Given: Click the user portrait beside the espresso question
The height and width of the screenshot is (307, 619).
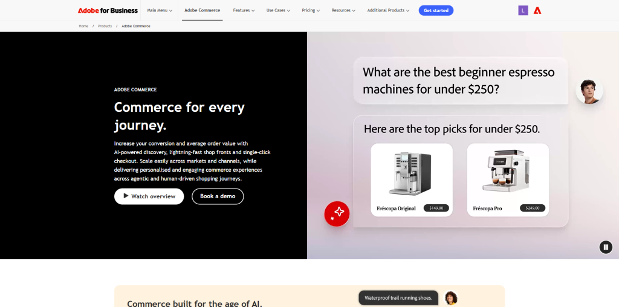Looking at the screenshot, I should click(589, 91).
